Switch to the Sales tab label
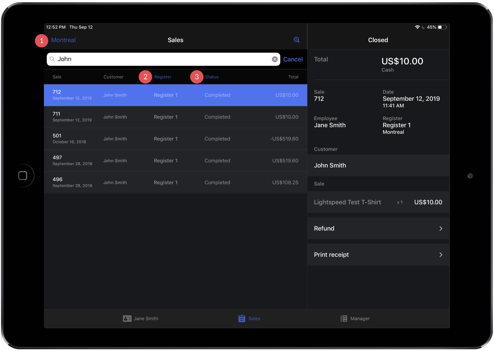Screen dimensions: 494x351 pyautogui.click(x=254, y=318)
